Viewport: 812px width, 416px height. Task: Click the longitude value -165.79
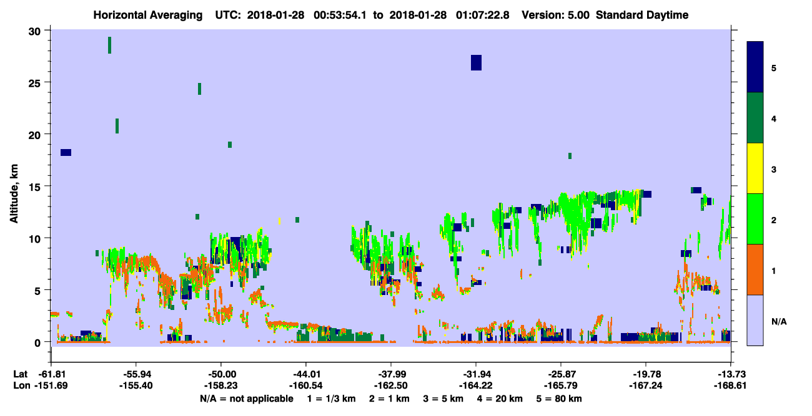click(560, 386)
